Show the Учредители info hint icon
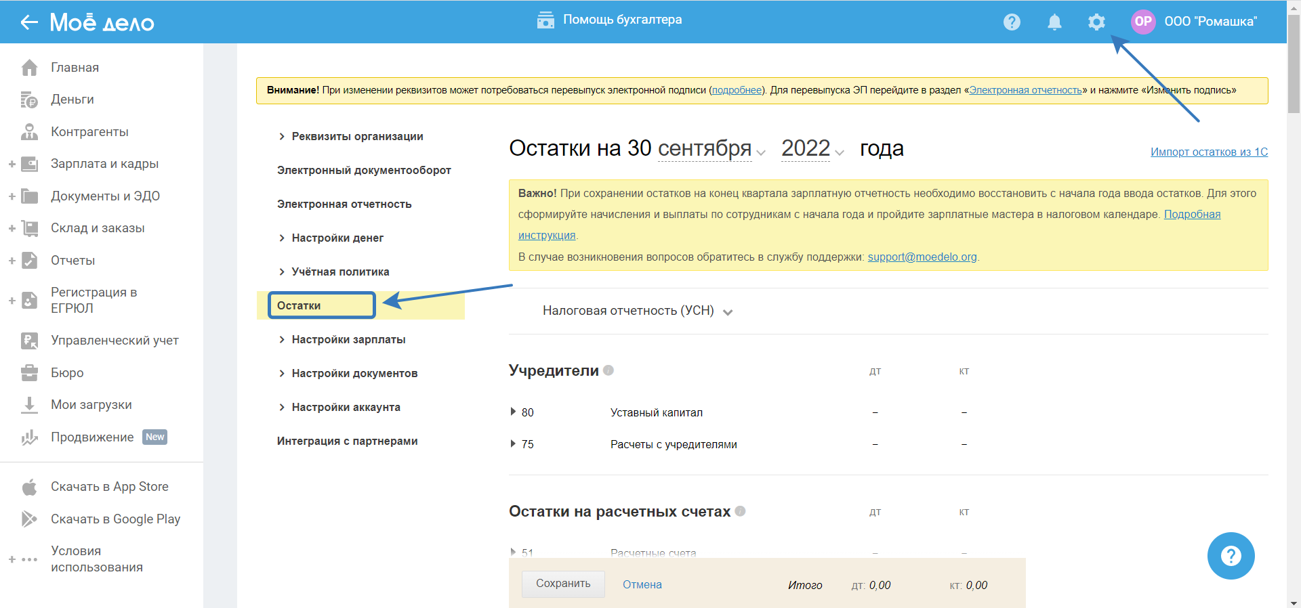This screenshot has width=1301, height=608. click(x=608, y=370)
